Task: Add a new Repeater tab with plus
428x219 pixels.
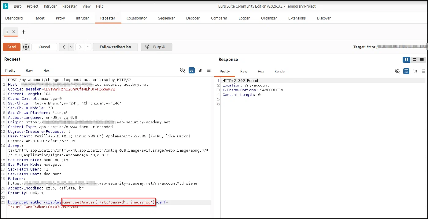Action: (24, 32)
